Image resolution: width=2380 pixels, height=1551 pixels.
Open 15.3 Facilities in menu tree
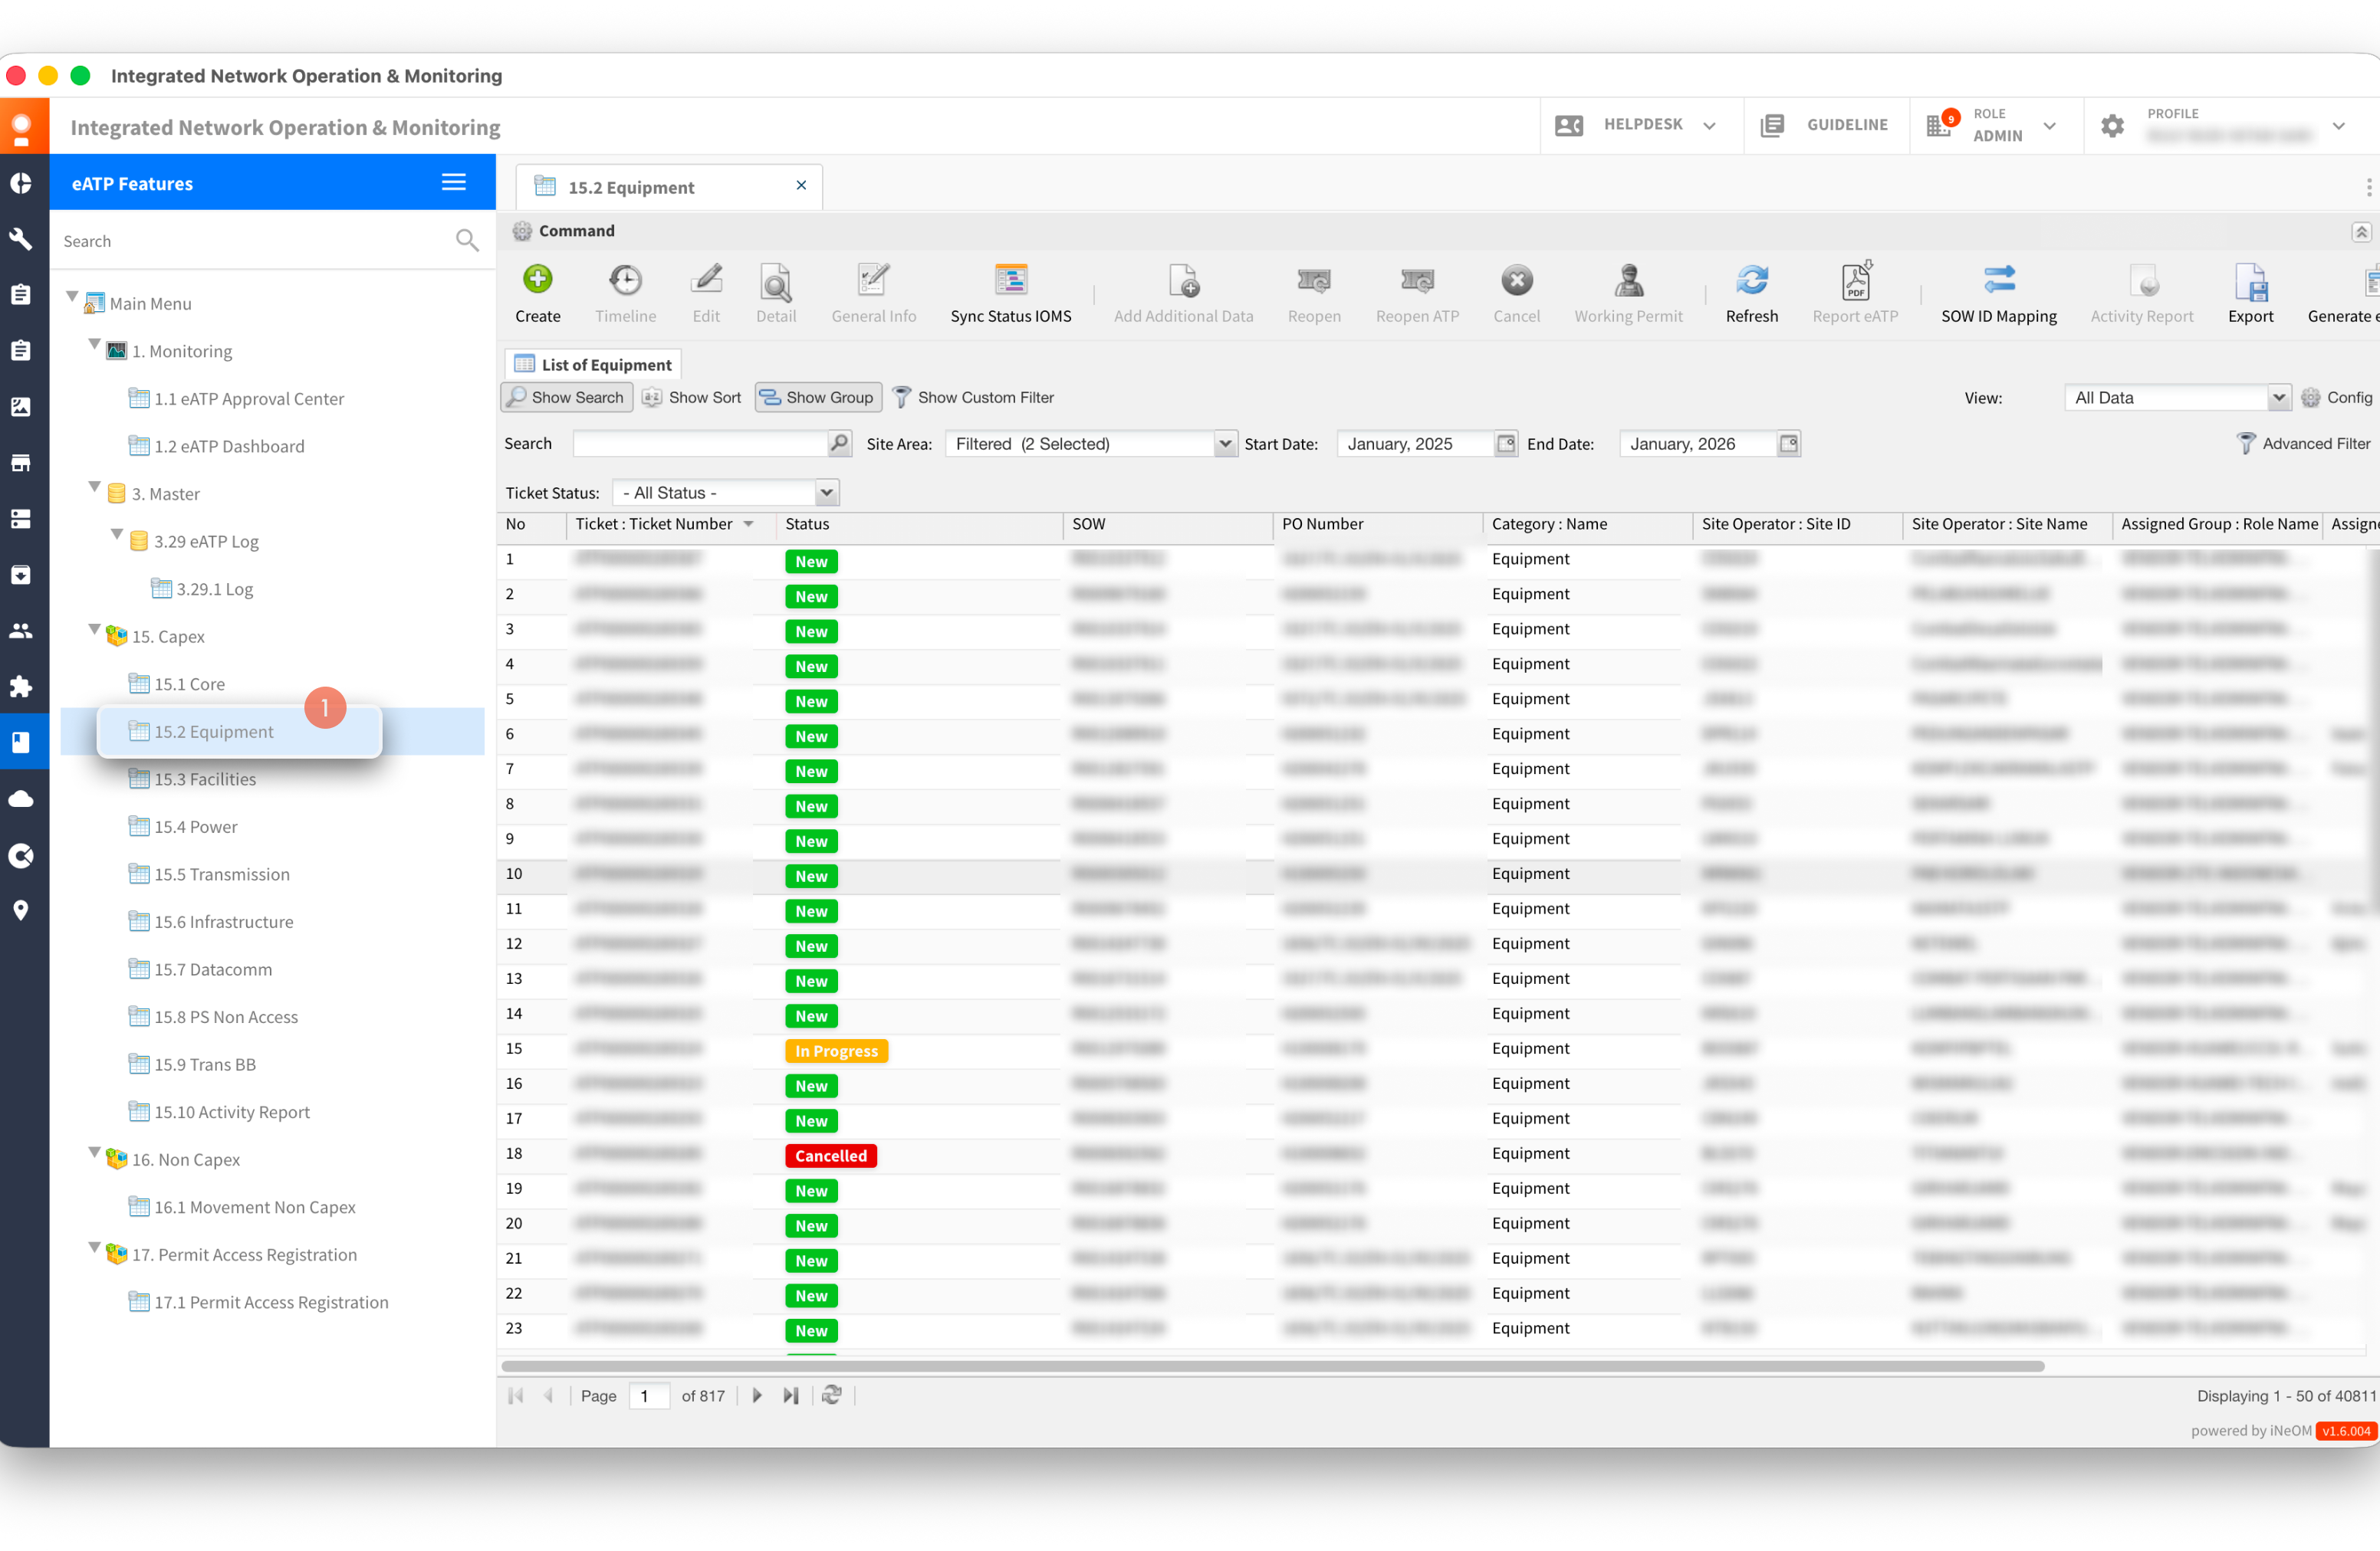tap(204, 779)
